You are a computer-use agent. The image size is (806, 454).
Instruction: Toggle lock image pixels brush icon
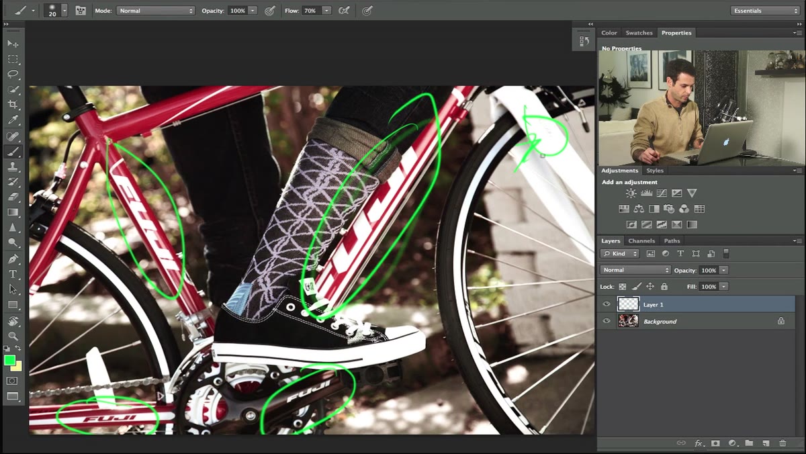pyautogui.click(x=637, y=287)
